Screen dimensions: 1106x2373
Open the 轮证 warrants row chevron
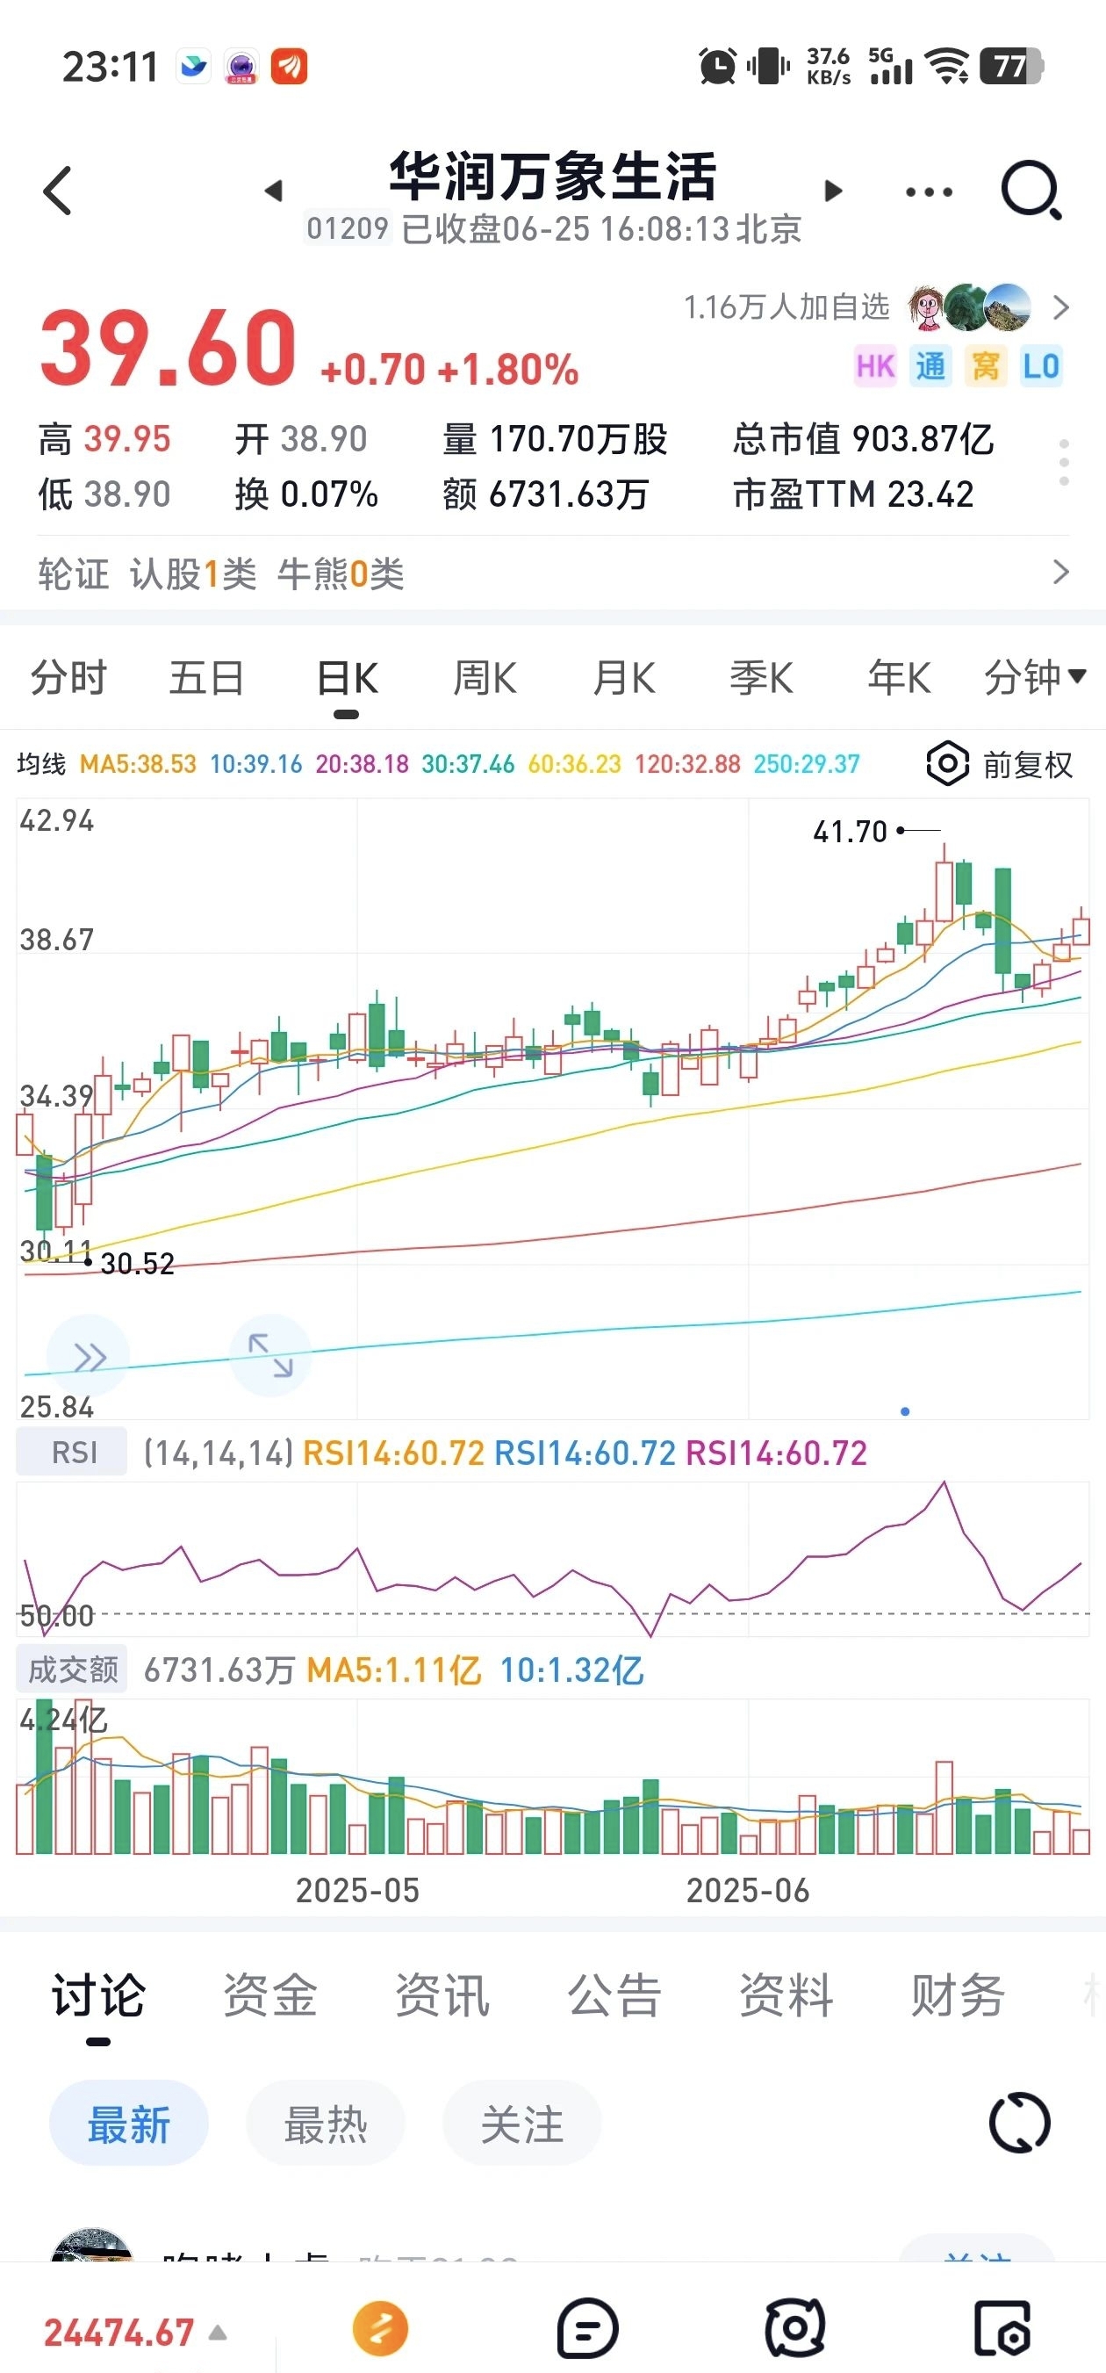point(1061,572)
